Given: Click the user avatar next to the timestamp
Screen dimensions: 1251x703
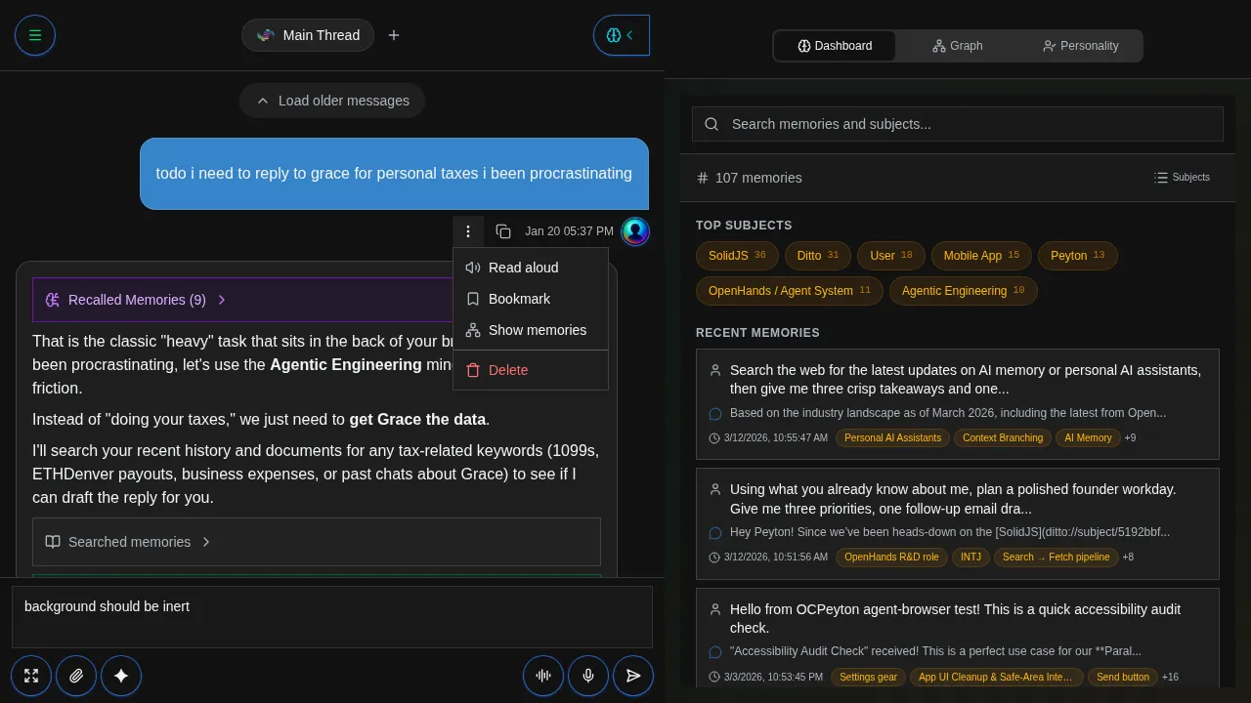Looking at the screenshot, I should (635, 231).
